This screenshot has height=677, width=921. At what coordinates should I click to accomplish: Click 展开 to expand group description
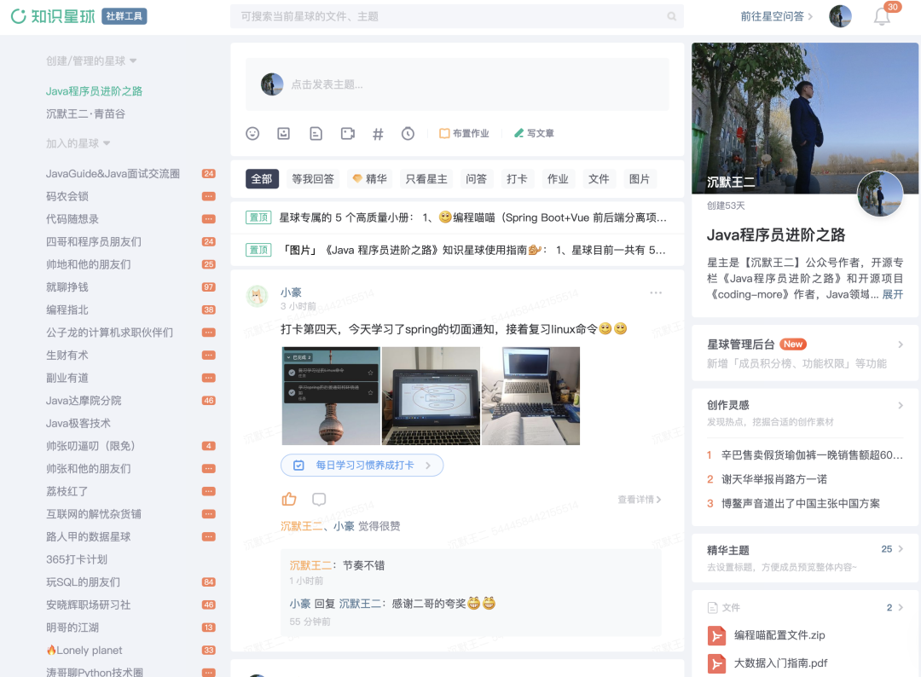point(892,294)
